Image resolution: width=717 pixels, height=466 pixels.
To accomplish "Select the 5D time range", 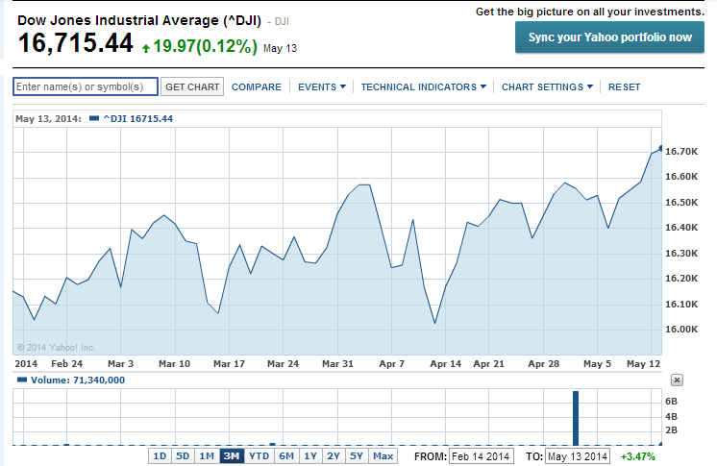I will pyautogui.click(x=183, y=456).
